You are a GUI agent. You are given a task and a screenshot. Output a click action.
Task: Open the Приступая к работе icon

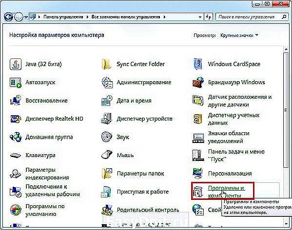point(106,192)
